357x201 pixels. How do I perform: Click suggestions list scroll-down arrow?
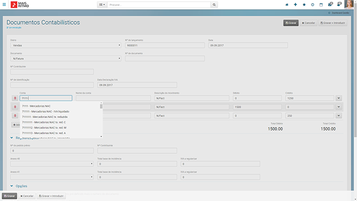[x=101, y=136]
